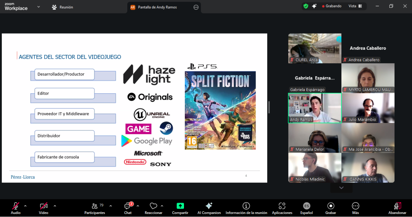
Task: Select CIUREL Anca video thumbnail
Action: click(x=315, y=48)
